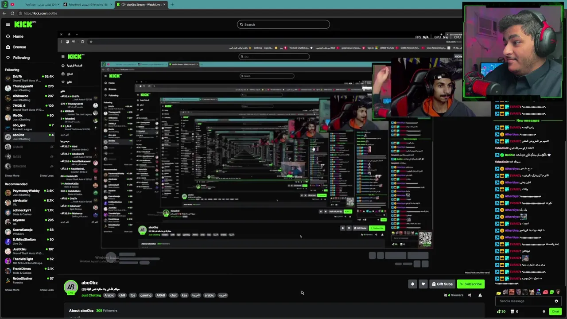Open FrankDimes recommended channel
567x319 pixels.
pos(28,270)
